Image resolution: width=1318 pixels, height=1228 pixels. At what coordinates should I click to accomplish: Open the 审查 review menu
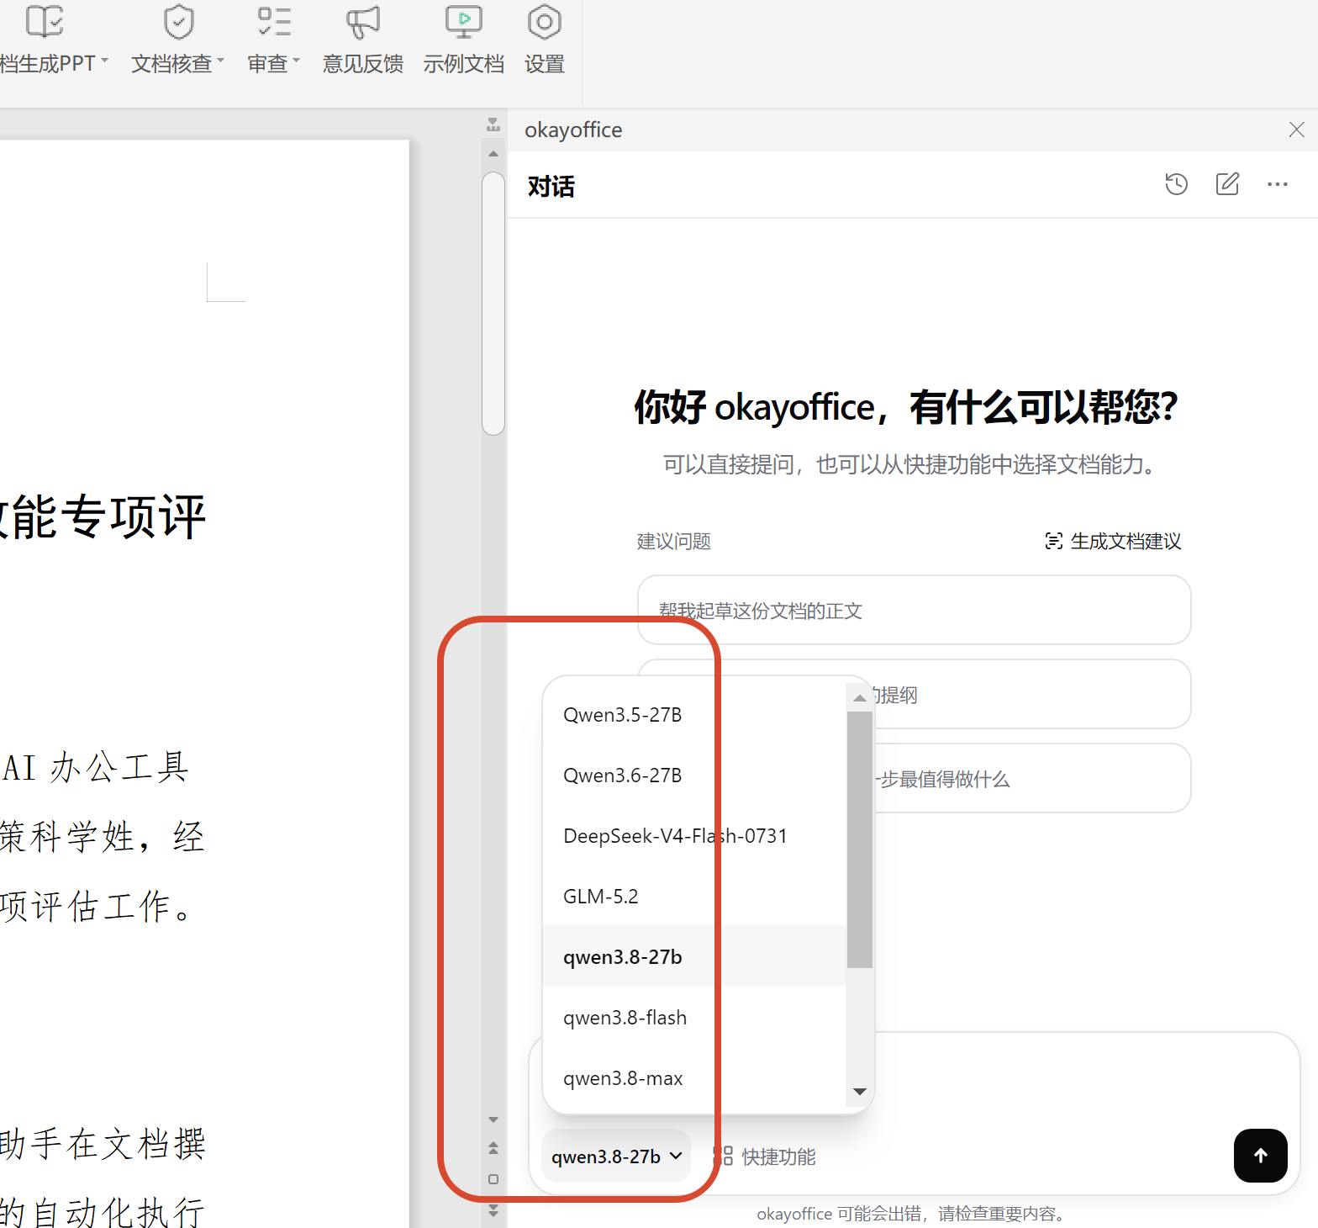273,40
